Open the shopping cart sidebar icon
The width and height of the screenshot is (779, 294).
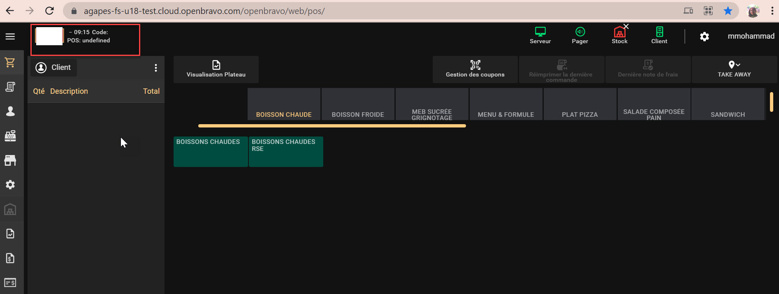10,63
